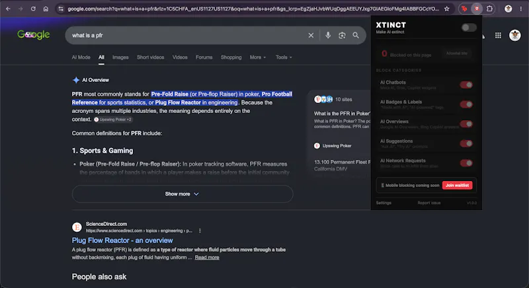Image resolution: width=529 pixels, height=288 pixels.
Task: Open Short videos tab
Action: coord(151,57)
